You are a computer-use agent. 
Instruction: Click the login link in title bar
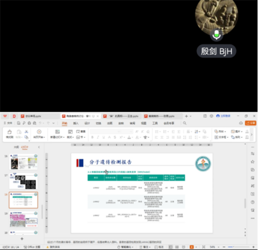pos(223,116)
